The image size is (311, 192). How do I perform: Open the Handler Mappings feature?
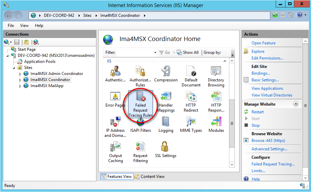166,102
